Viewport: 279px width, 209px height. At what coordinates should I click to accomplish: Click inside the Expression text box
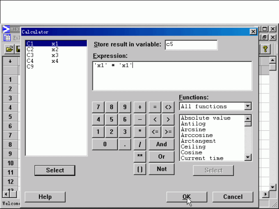point(172,76)
